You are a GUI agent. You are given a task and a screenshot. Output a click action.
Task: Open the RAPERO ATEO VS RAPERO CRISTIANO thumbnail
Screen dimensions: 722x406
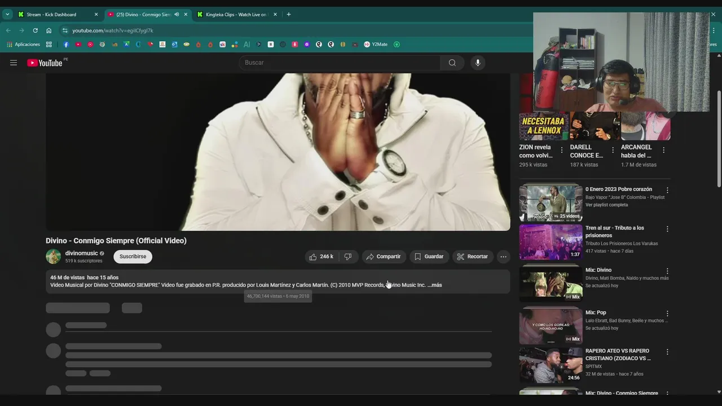pyautogui.click(x=551, y=365)
